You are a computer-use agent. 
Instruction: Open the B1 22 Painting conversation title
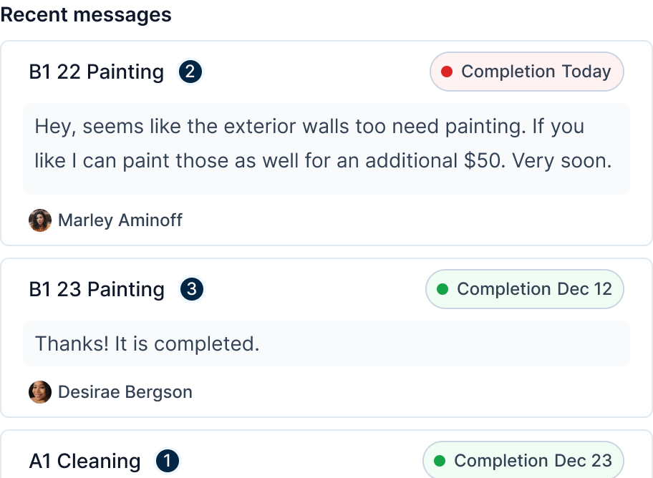(96, 72)
